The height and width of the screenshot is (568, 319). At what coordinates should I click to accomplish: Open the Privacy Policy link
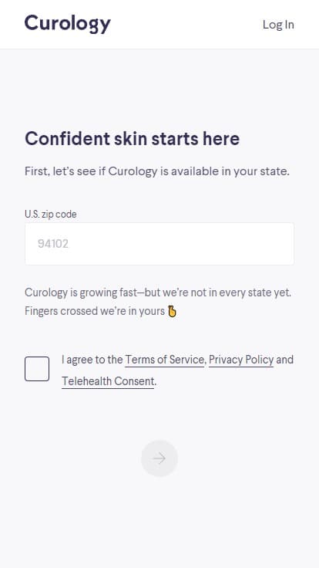[x=241, y=360]
